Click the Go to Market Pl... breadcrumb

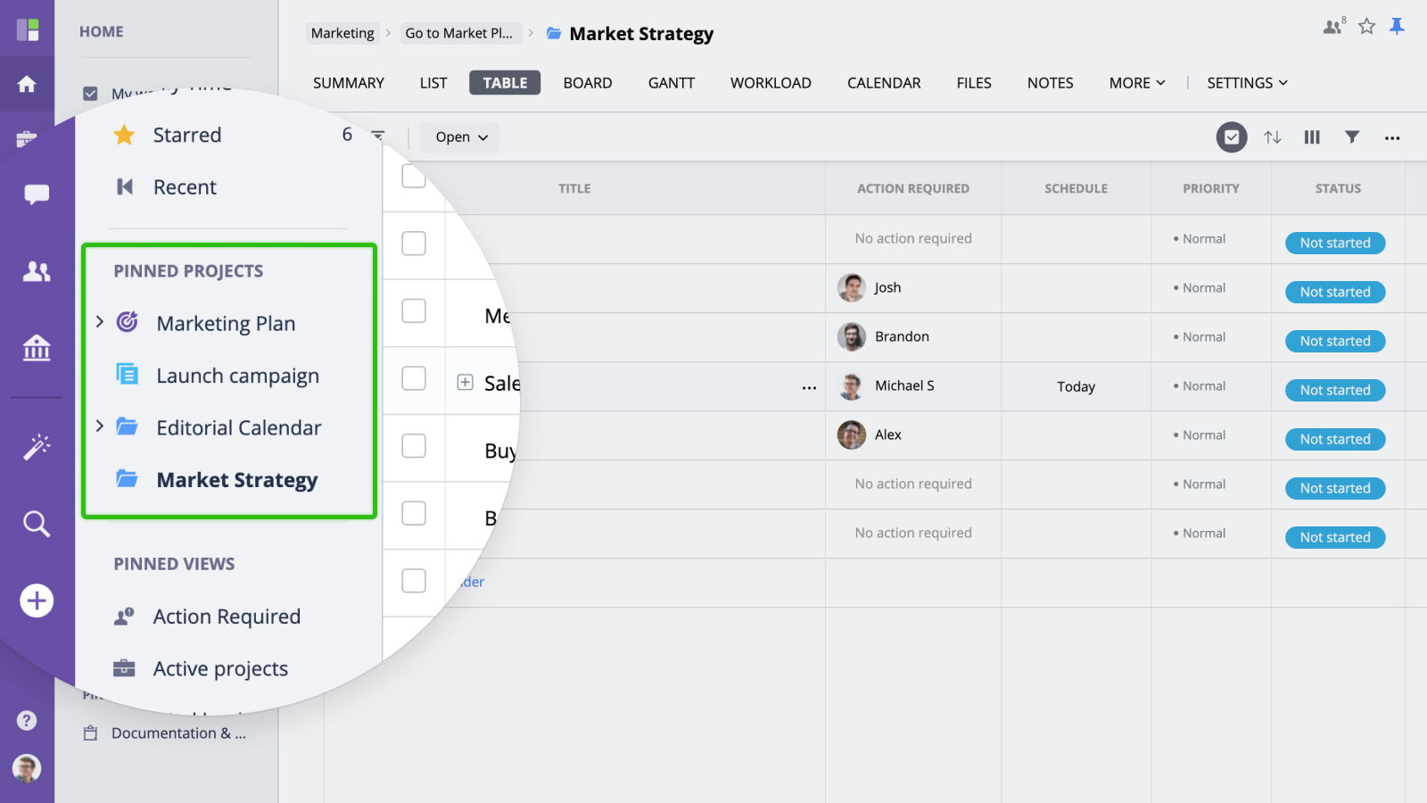point(458,33)
